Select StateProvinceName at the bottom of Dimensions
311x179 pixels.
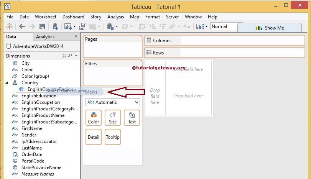[x=41, y=168]
